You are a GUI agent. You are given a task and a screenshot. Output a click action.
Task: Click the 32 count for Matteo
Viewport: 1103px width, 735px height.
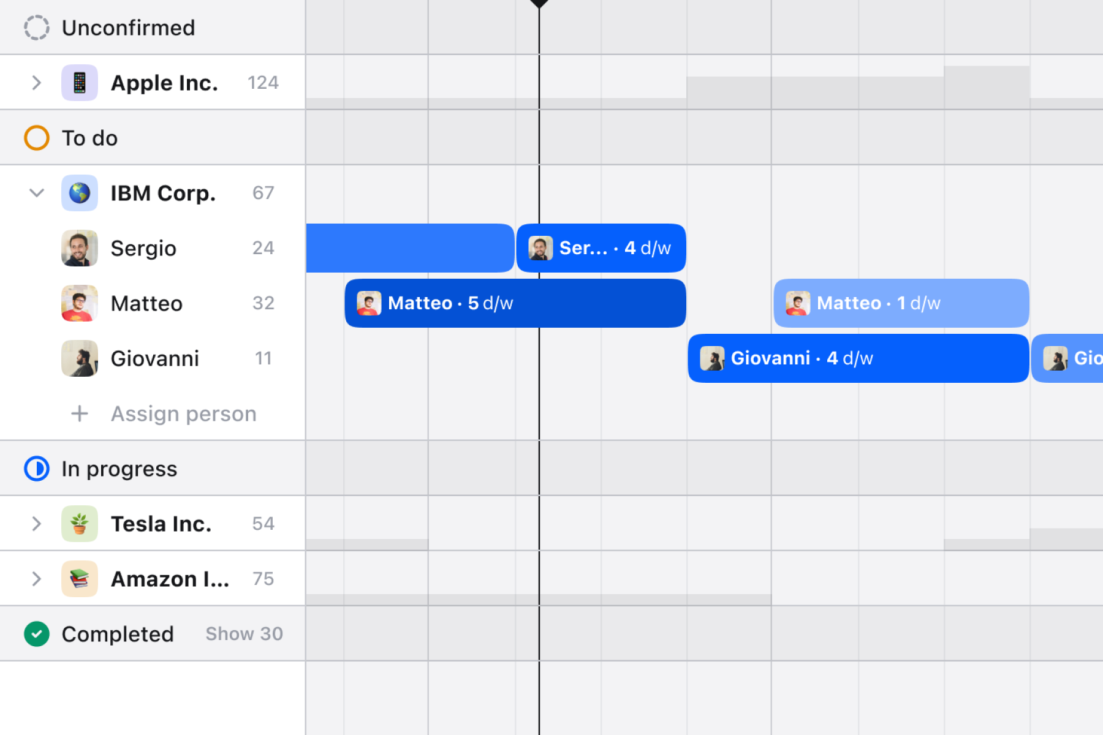263,303
